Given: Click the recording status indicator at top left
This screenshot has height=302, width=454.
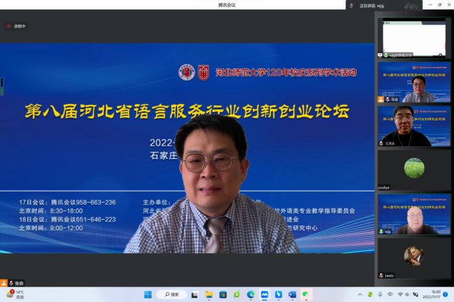Looking at the screenshot, I should tap(17, 27).
